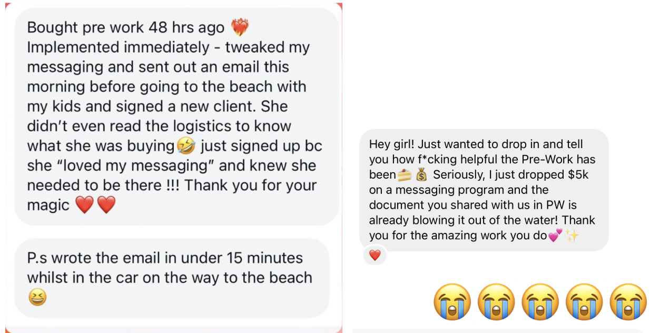Click the cake emoji after 'been'
Viewport: 650px width, 333px height.
(x=404, y=174)
